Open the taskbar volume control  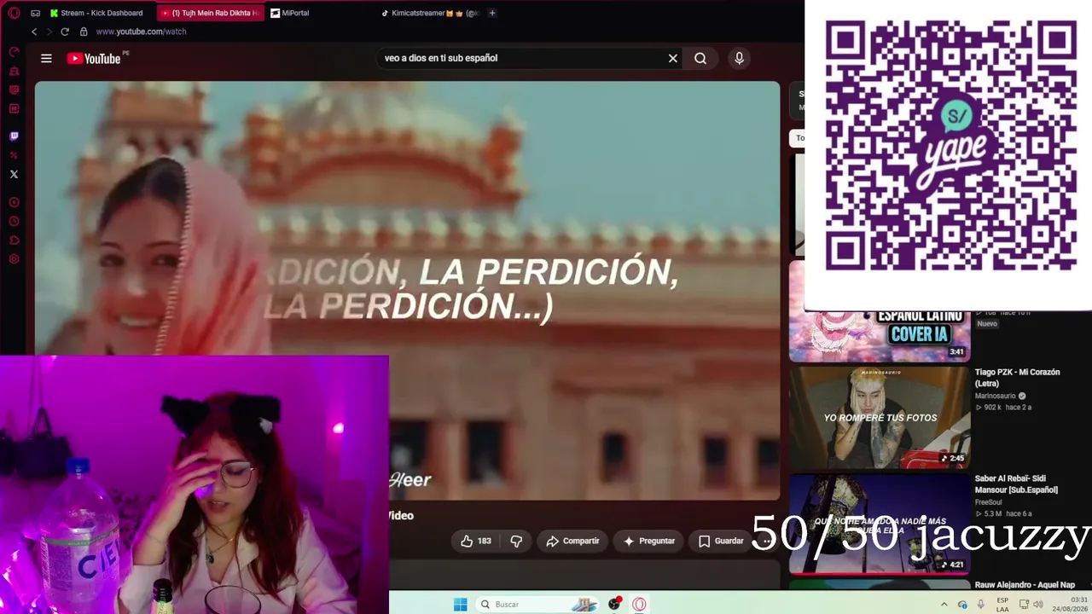1038,604
